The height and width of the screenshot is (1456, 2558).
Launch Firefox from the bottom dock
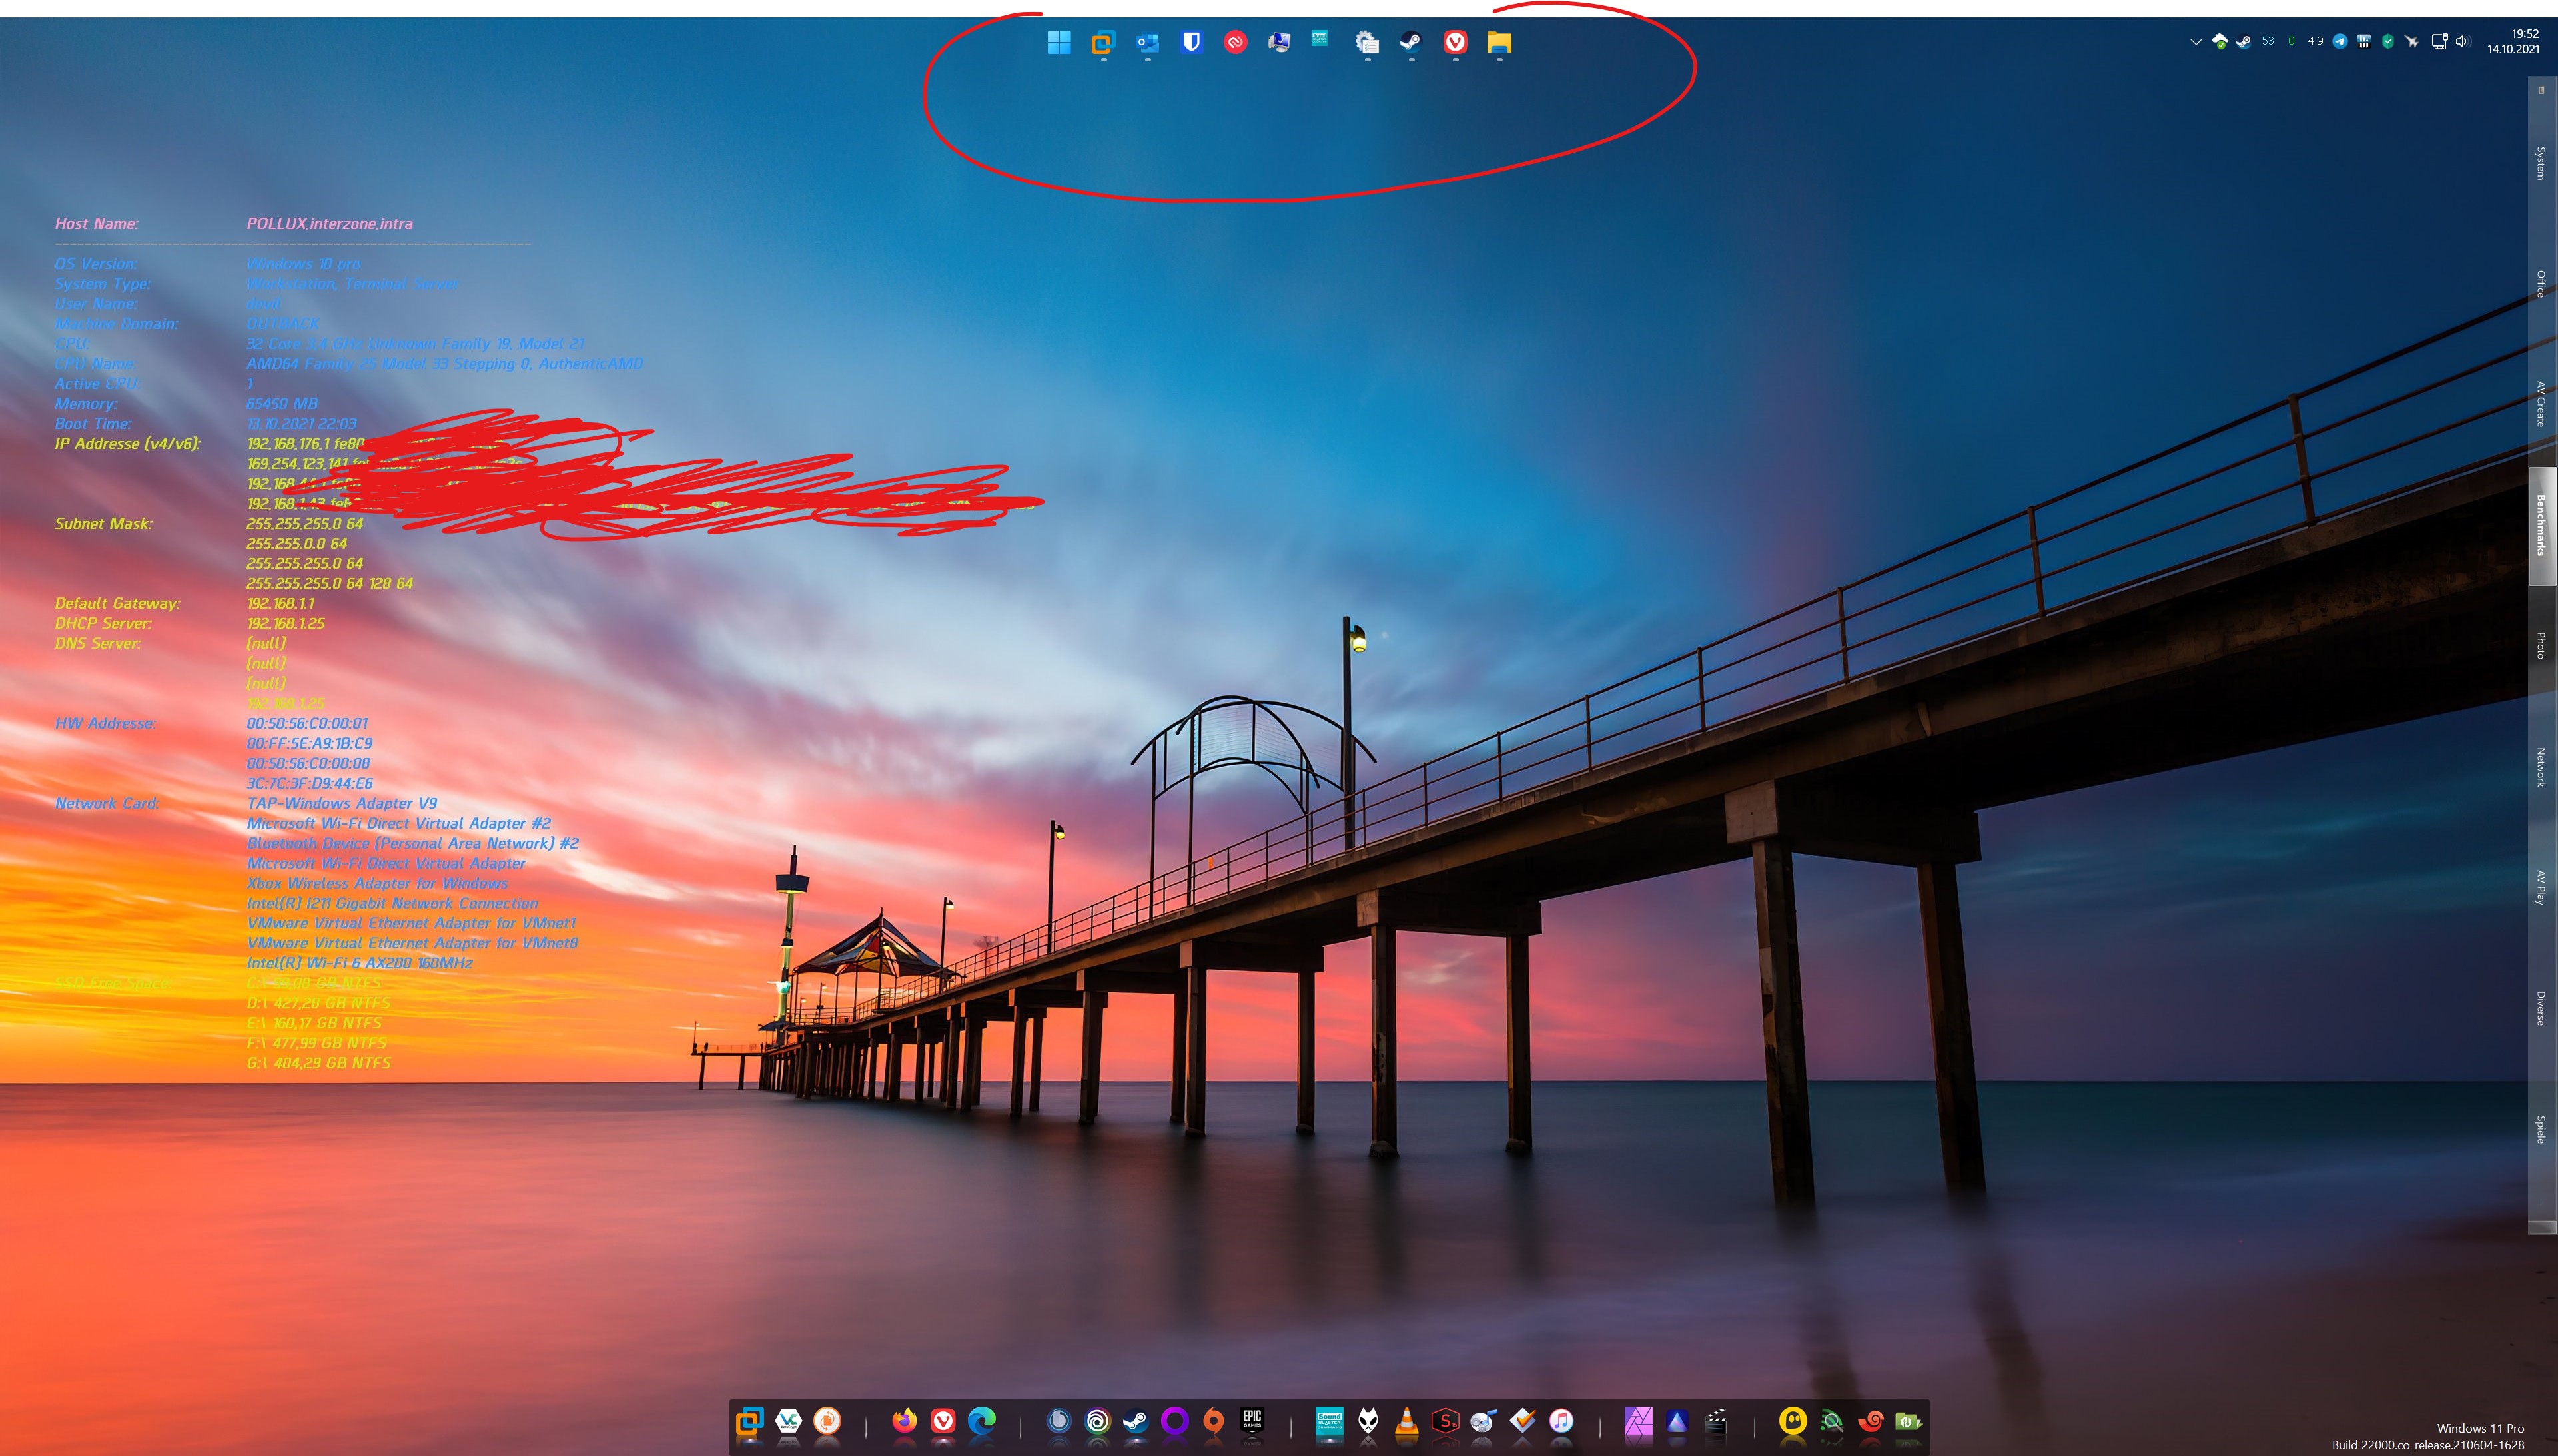click(x=904, y=1421)
